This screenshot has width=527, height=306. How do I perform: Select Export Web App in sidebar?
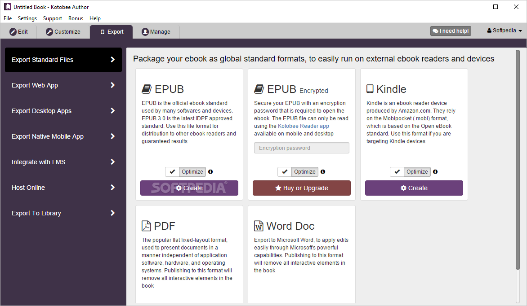click(63, 85)
